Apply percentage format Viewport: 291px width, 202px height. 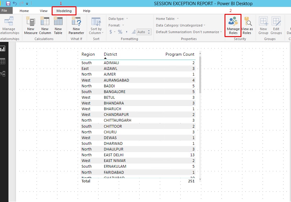coord(120,32)
